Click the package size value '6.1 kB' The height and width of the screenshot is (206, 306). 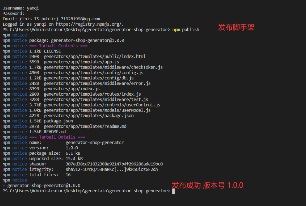point(73,153)
